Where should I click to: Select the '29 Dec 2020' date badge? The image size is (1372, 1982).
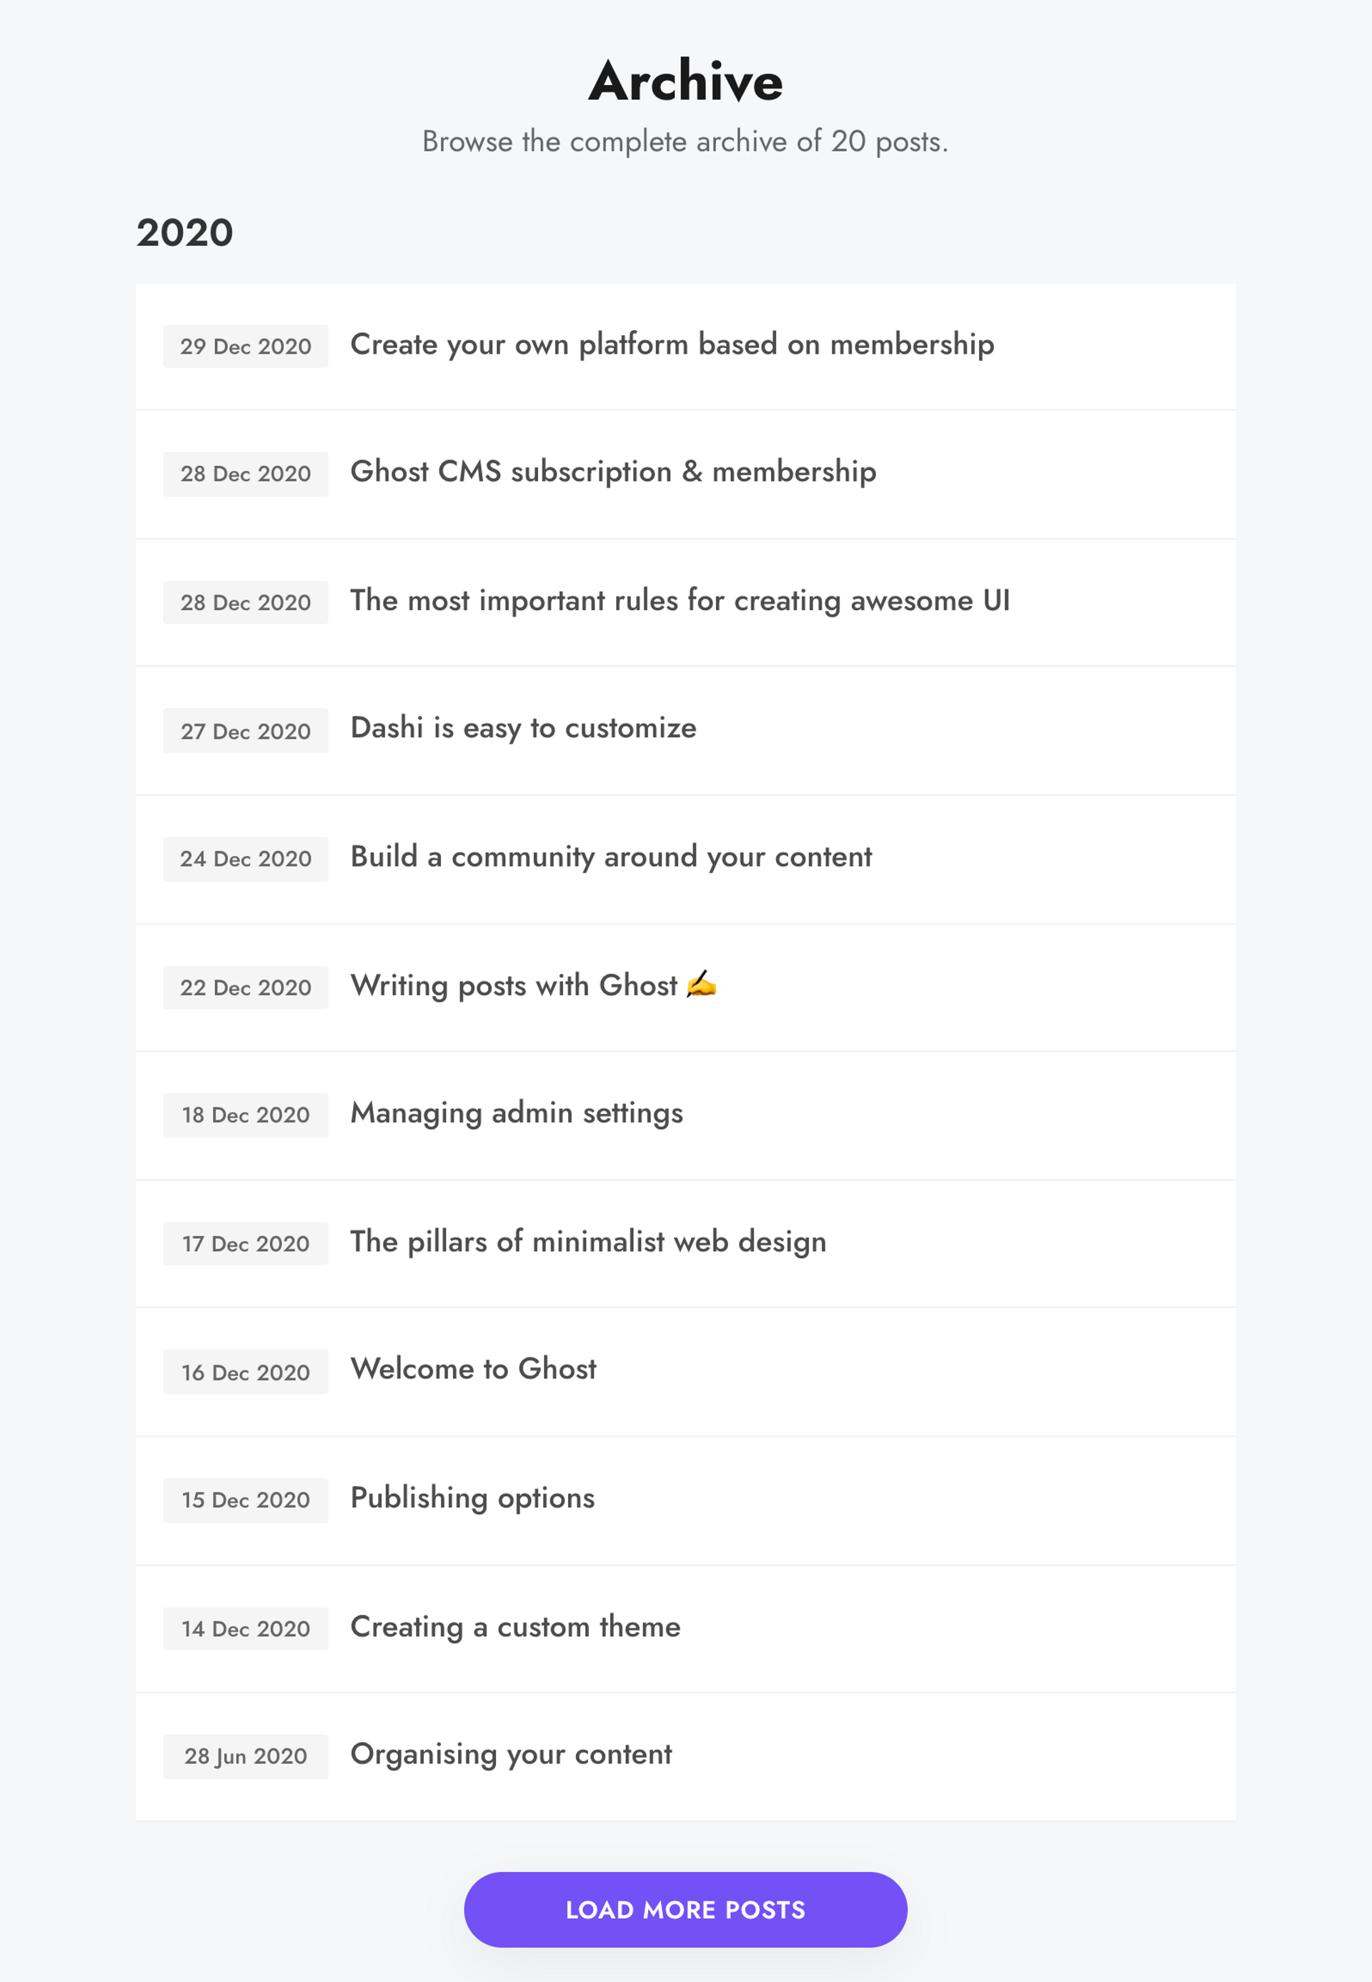246,347
